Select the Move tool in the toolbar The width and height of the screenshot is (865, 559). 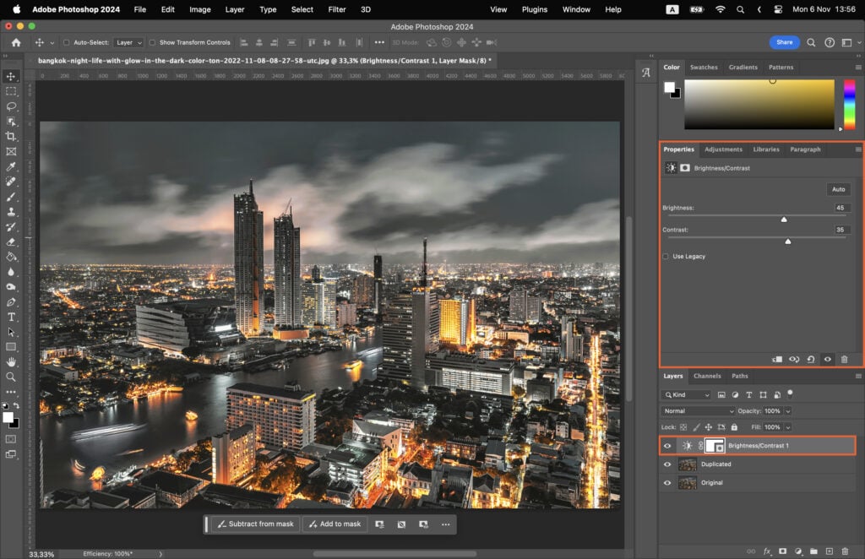[11, 76]
